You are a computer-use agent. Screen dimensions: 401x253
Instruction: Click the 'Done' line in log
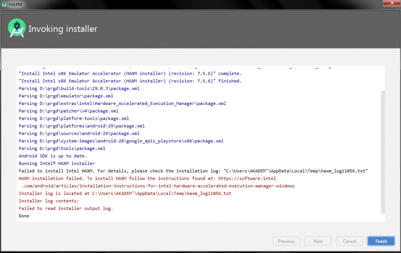pos(24,216)
